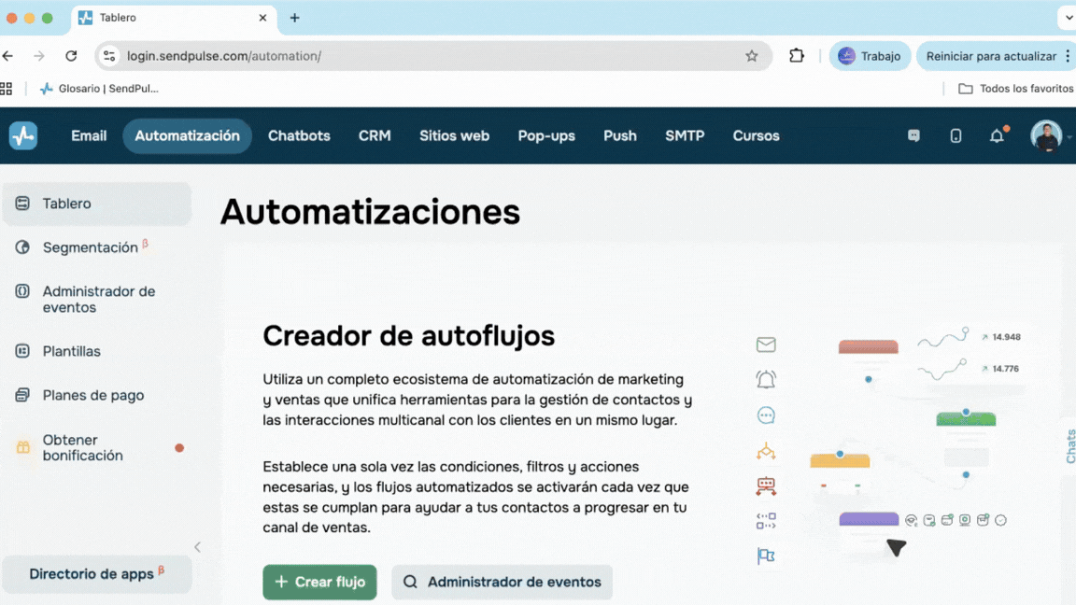
Task: Click the mobile phone icon in header
Action: 956,136
